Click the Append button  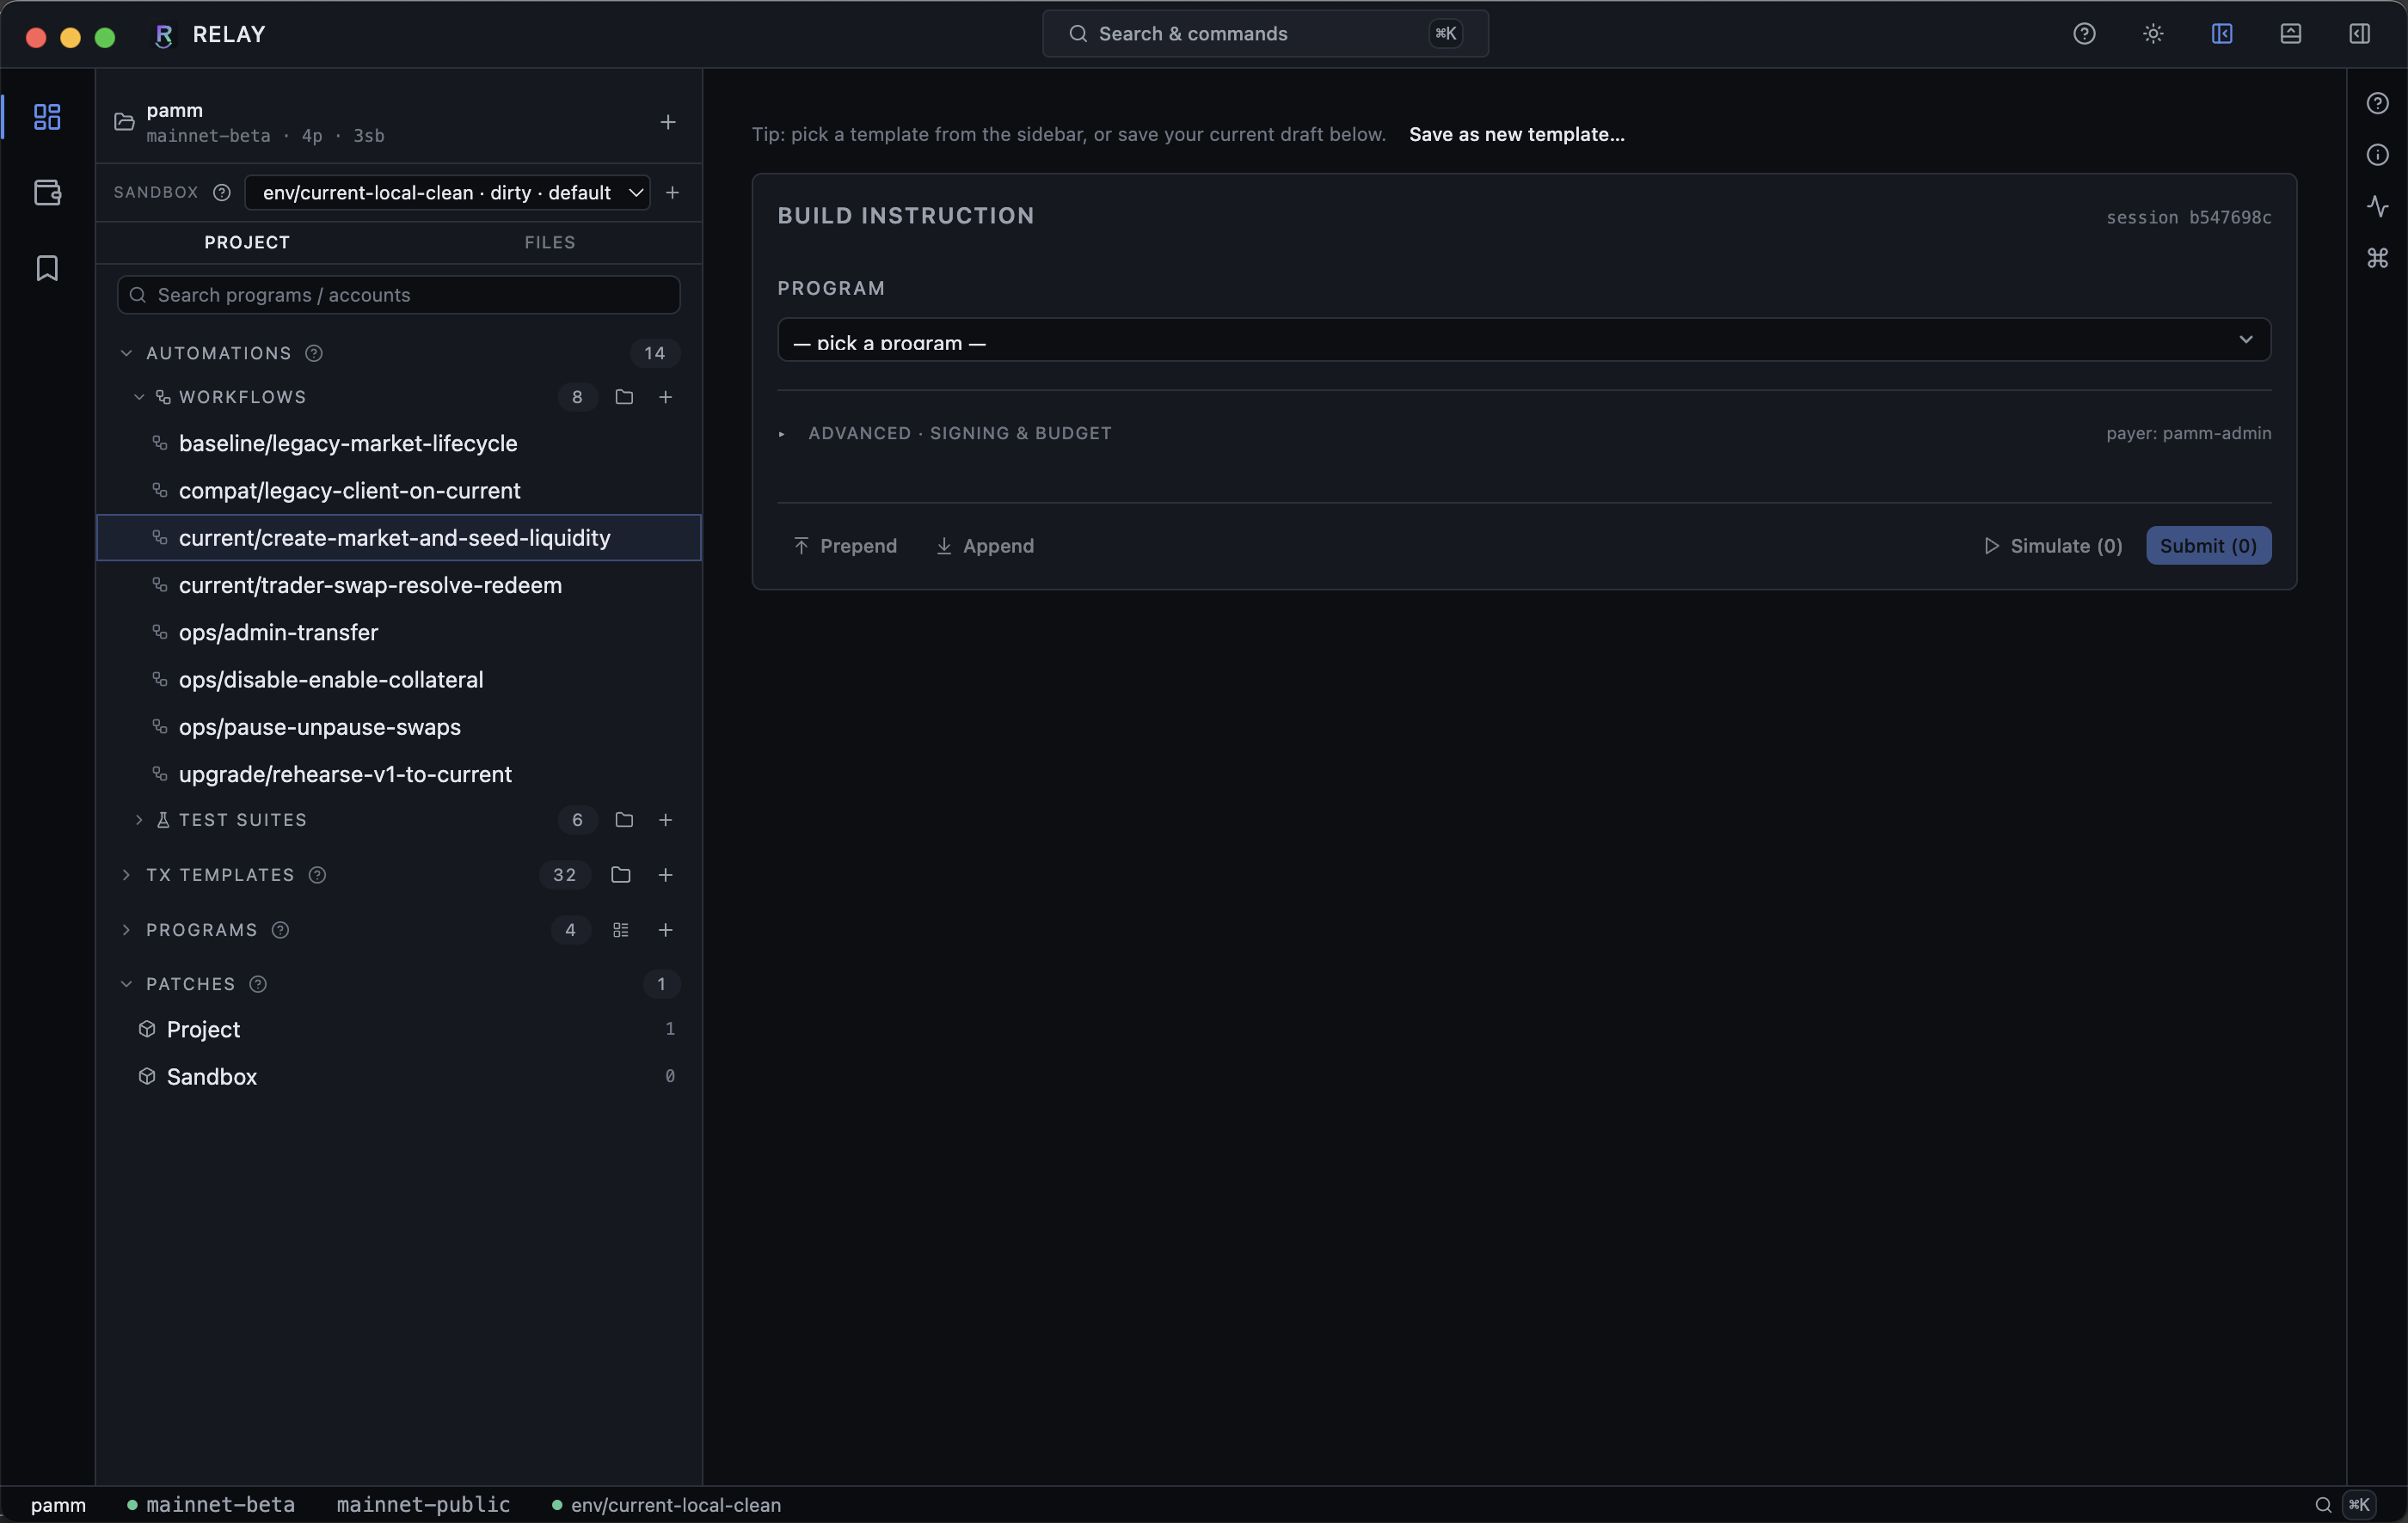click(x=985, y=546)
